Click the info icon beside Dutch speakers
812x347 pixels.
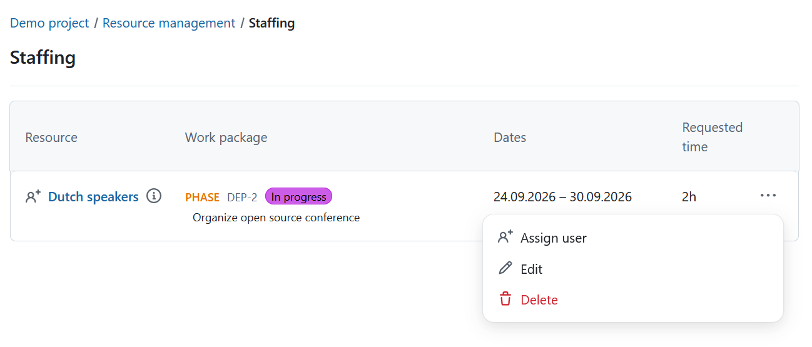click(154, 196)
